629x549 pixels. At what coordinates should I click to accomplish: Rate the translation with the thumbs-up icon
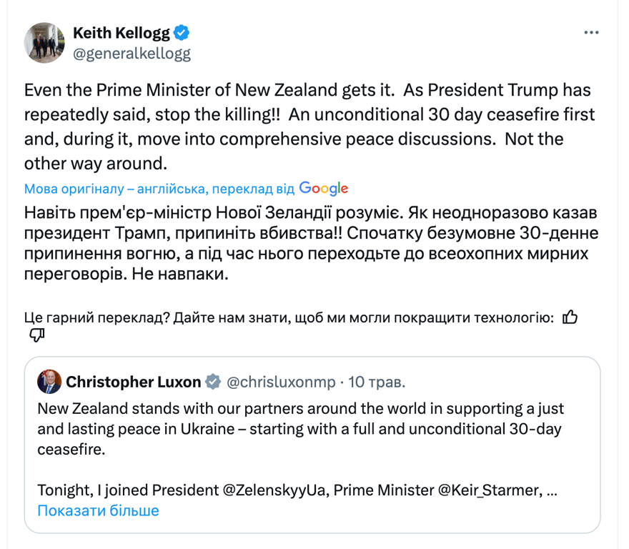(x=570, y=317)
